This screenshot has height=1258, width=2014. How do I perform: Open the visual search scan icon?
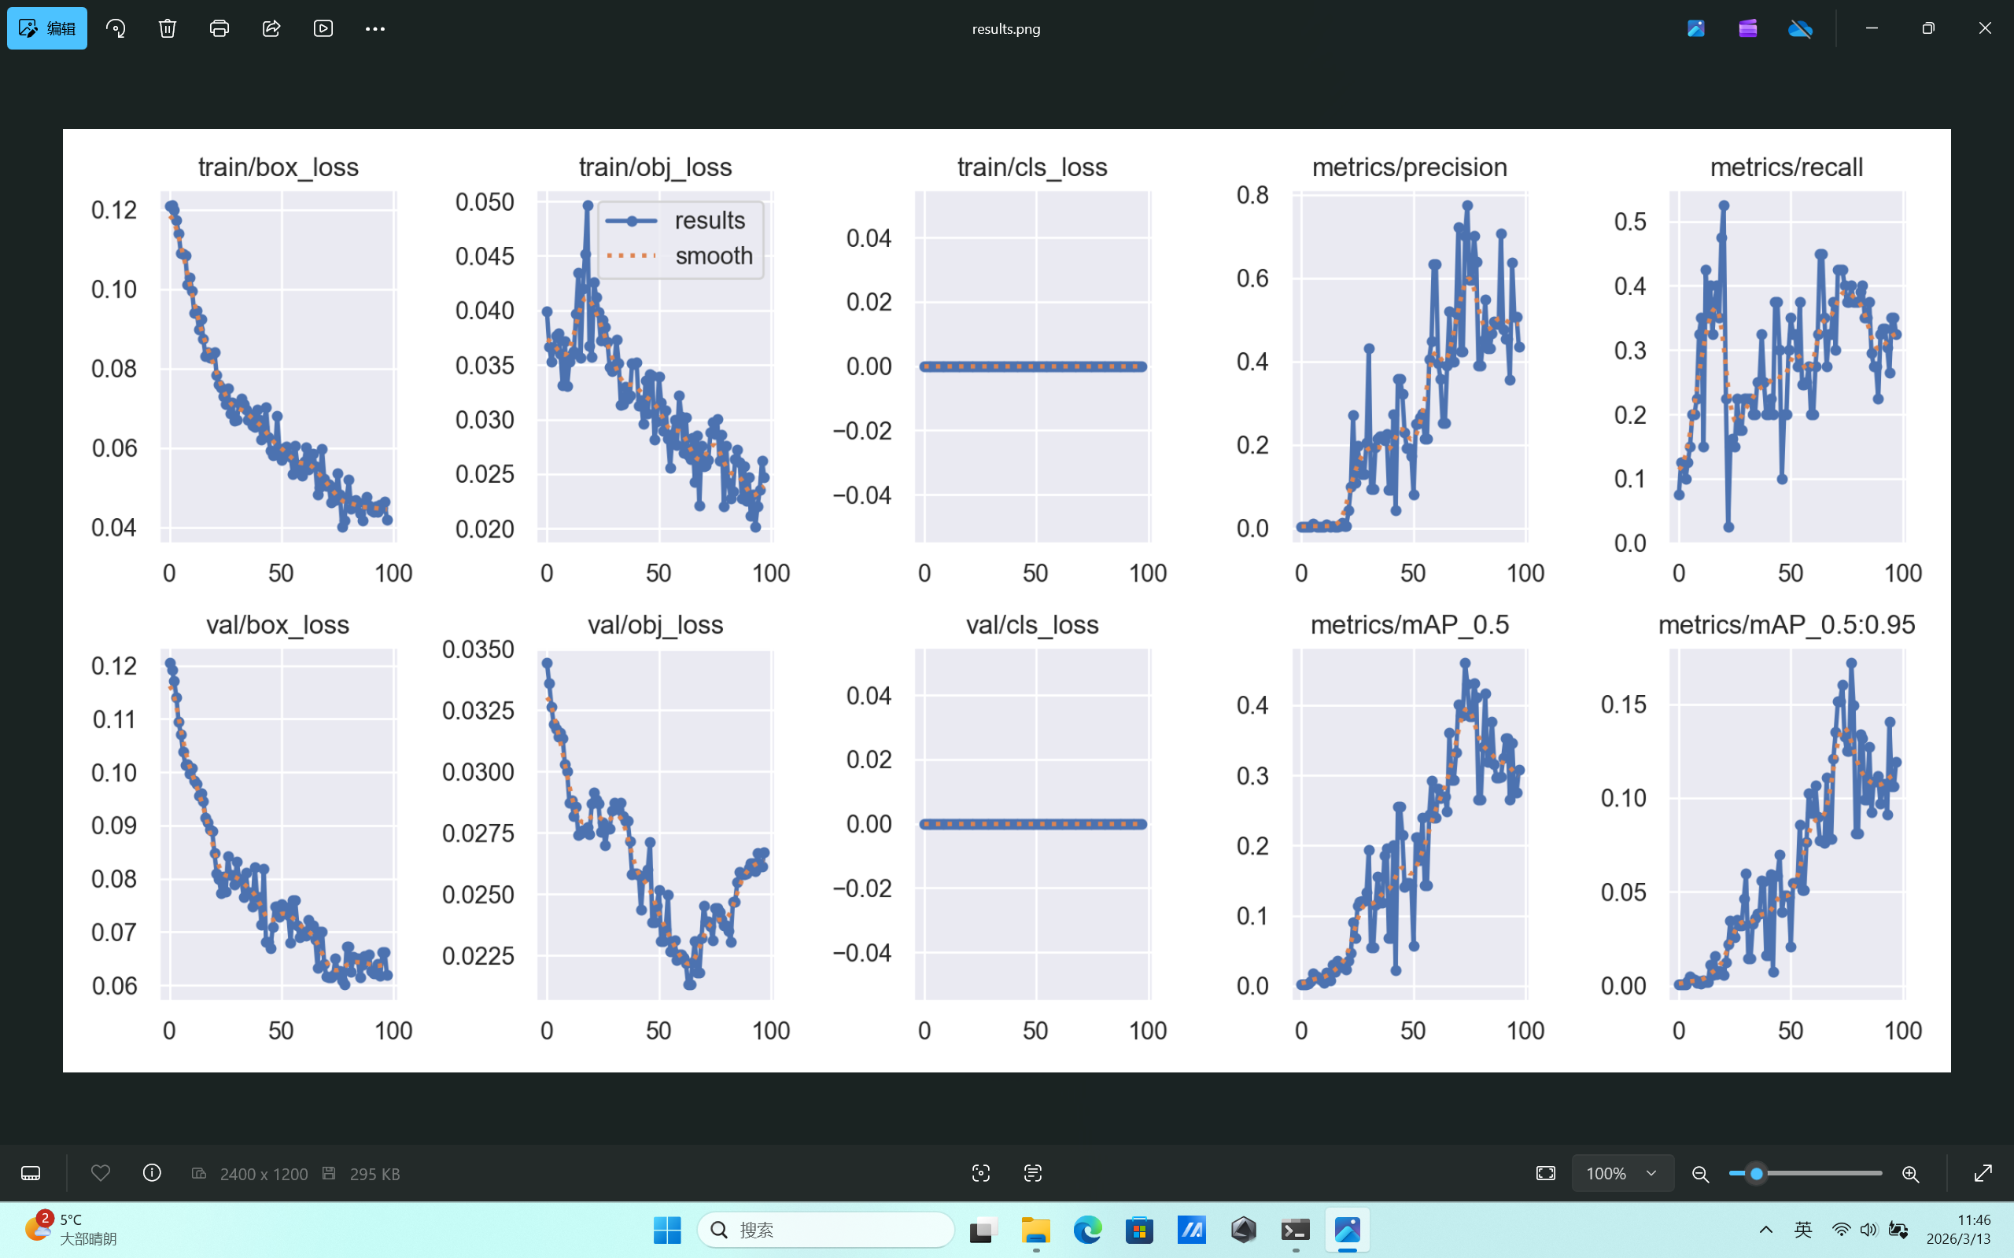tap(981, 1173)
